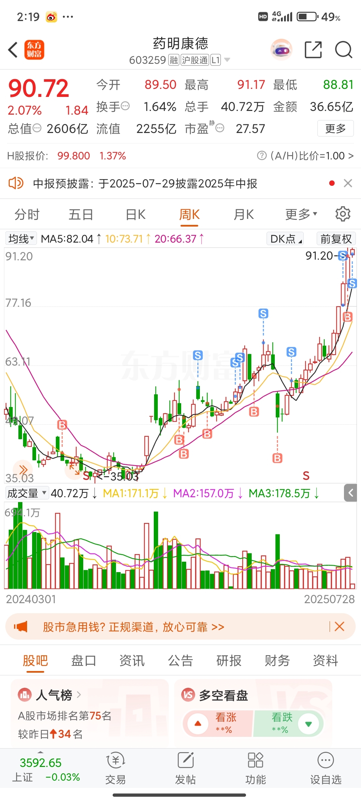This screenshot has width=361, height=802.
Task: Open the 交易 trade icon
Action: pos(116,761)
